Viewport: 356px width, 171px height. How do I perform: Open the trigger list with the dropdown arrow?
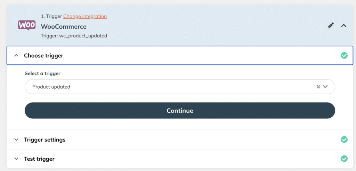325,87
